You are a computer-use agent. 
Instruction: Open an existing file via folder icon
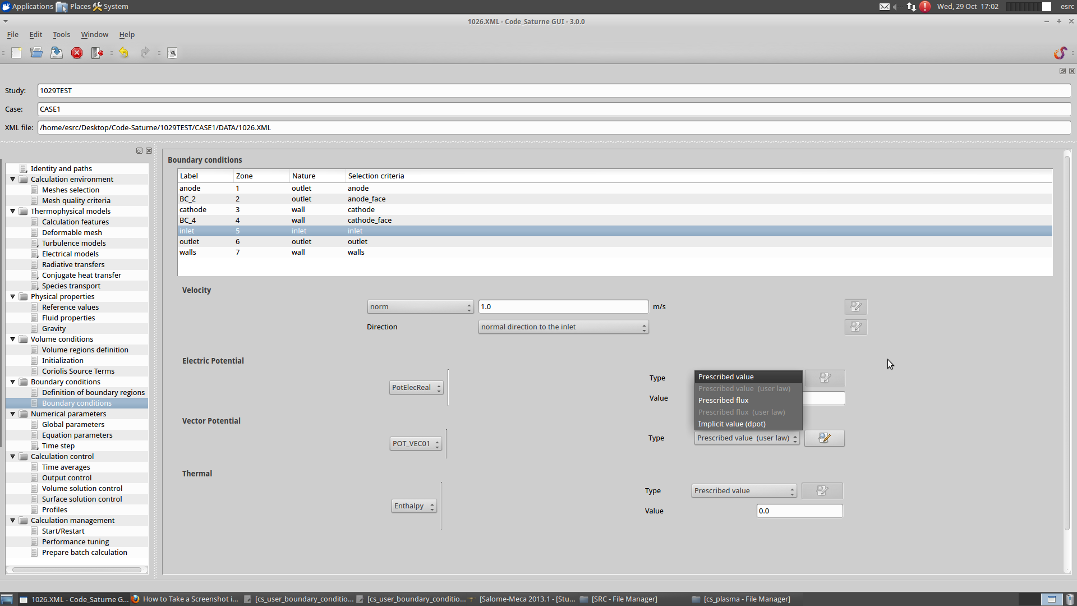[x=36, y=53]
